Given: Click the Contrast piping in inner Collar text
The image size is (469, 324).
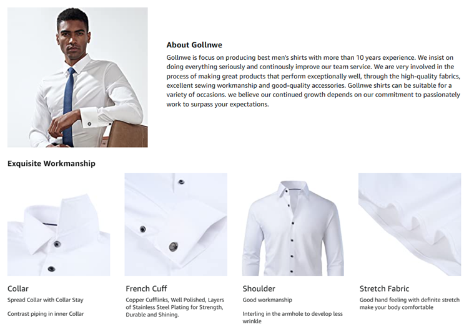Looking at the screenshot, I should (46, 314).
